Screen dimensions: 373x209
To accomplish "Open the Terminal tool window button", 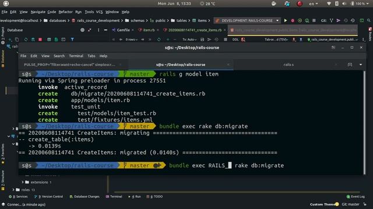I will click(114, 197).
